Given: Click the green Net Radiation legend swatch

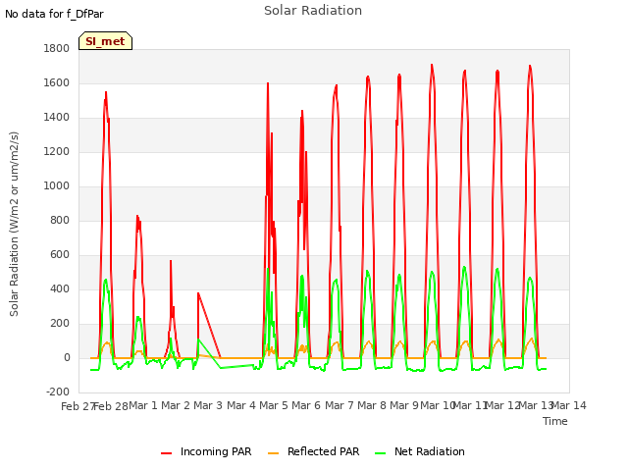Looking at the screenshot, I should (x=380, y=453).
